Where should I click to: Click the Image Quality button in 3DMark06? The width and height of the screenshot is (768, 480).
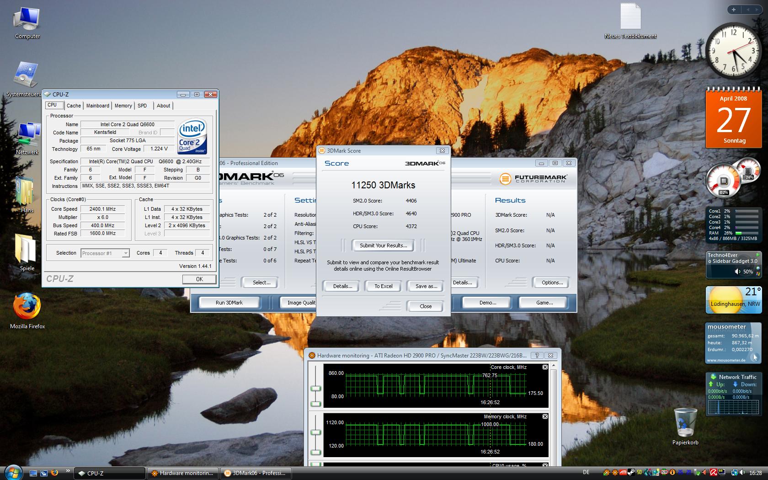[297, 303]
